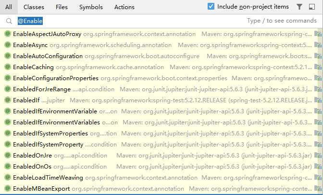
Task: Click library icon in EnabledIfSystemProperty row
Action: [318, 145]
